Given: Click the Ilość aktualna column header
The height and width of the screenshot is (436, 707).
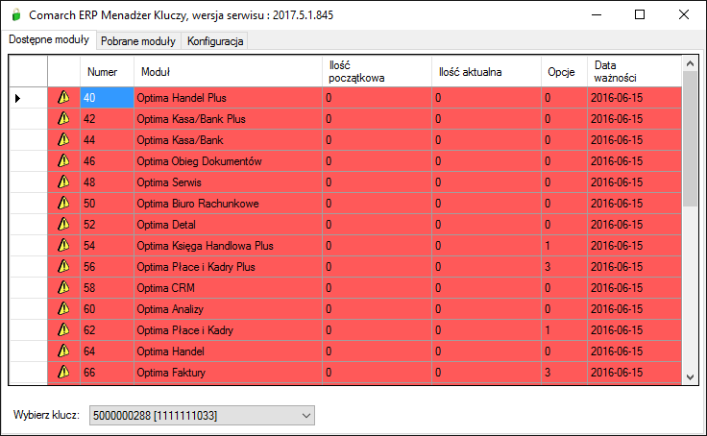Looking at the screenshot, I should (486, 72).
